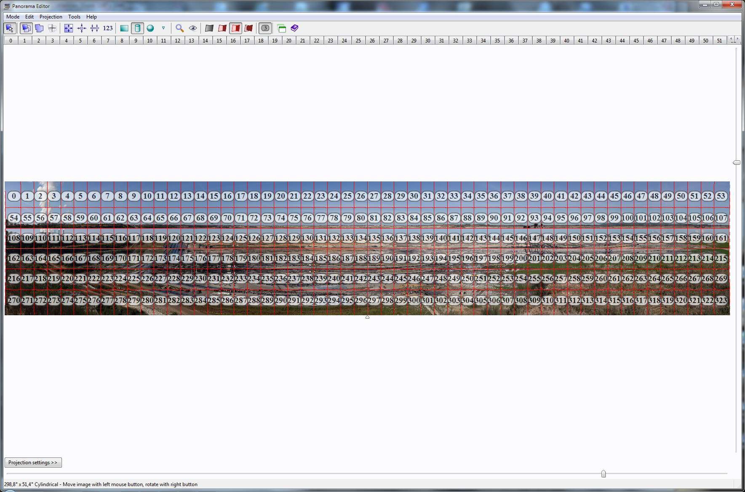Open the purple help book icon
The image size is (745, 492).
pos(294,28)
